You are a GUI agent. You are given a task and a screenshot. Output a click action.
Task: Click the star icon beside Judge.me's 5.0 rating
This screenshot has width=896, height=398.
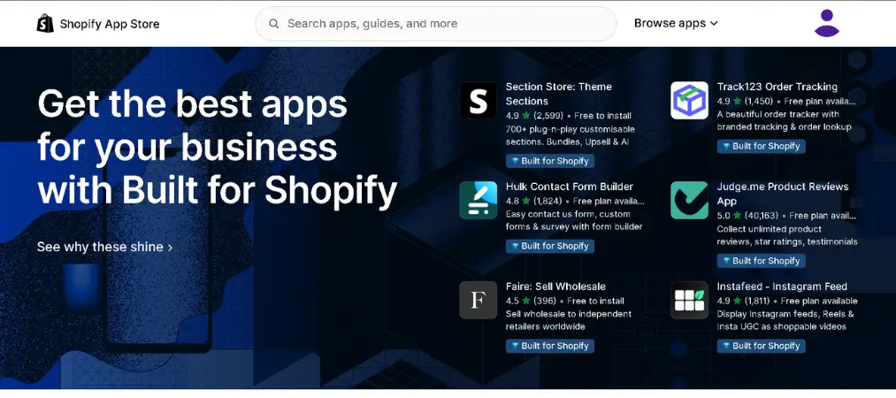coord(737,215)
